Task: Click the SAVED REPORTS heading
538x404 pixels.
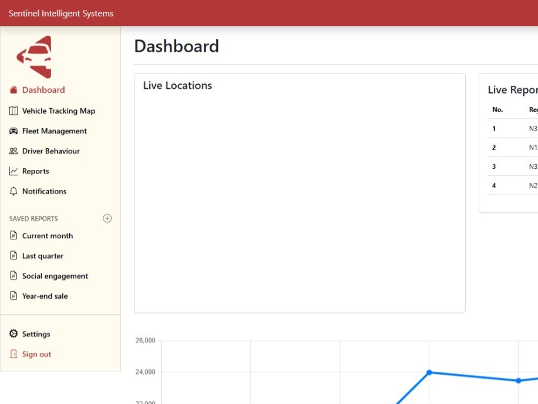Action: 33,219
